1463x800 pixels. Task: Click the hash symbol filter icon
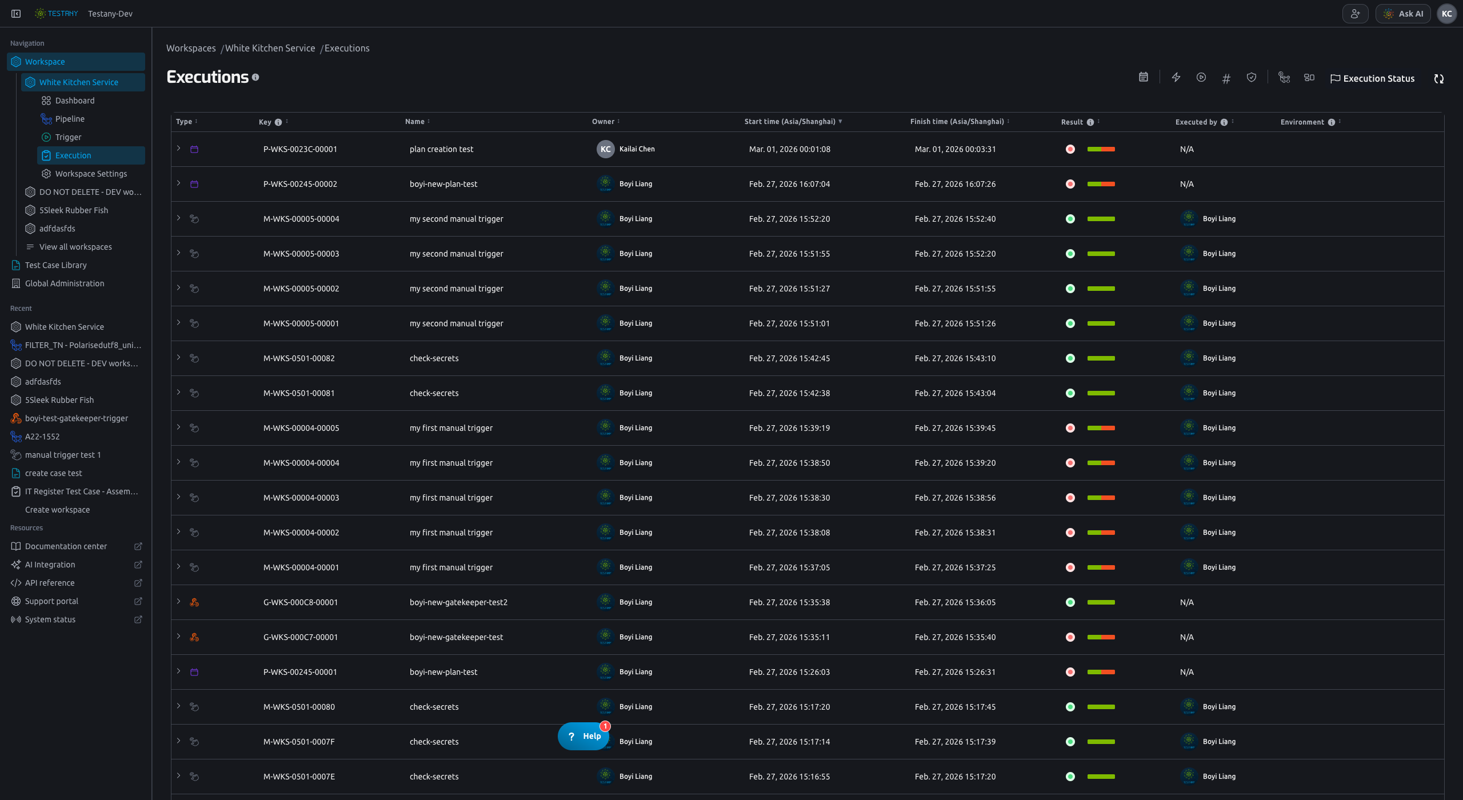click(x=1226, y=78)
